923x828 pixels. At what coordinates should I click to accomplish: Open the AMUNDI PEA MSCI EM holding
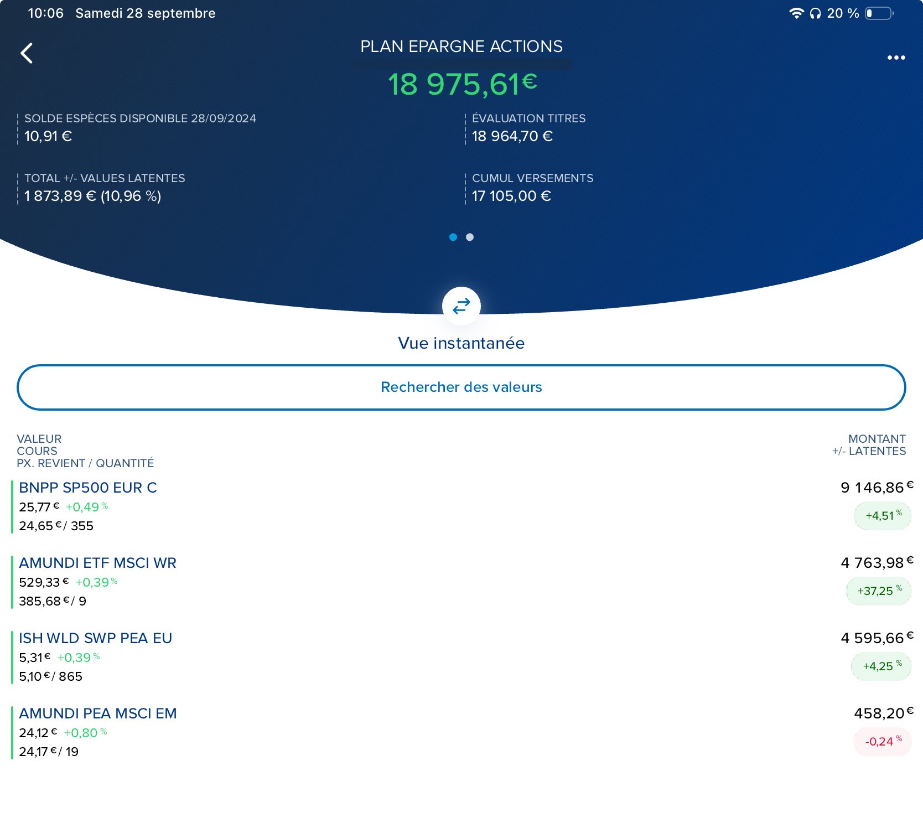[x=98, y=713]
